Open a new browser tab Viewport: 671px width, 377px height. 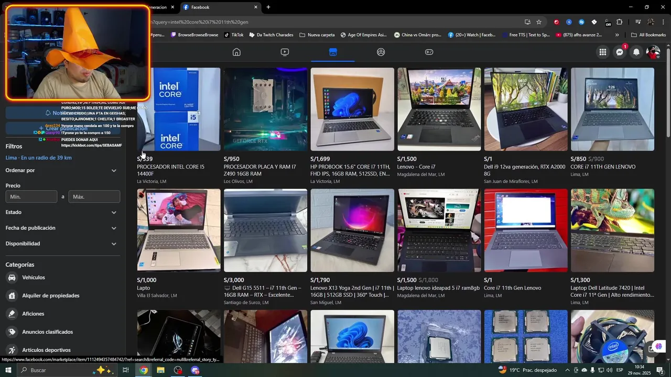coord(268,7)
